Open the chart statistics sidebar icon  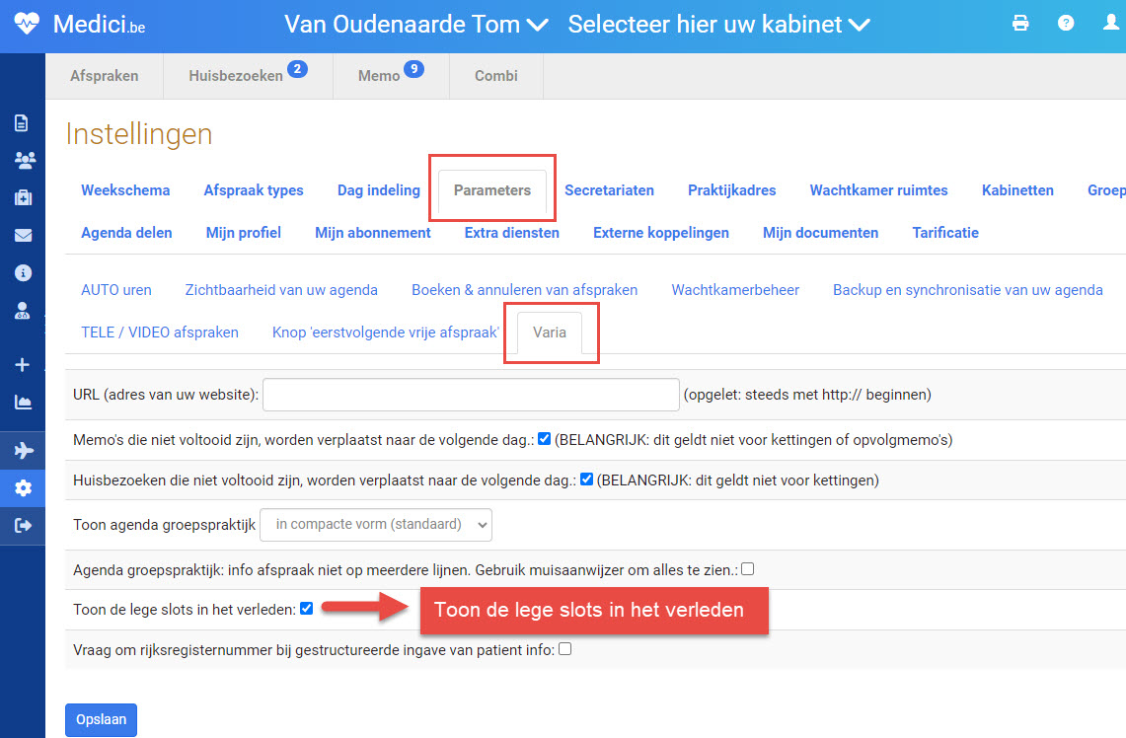pyautogui.click(x=22, y=402)
